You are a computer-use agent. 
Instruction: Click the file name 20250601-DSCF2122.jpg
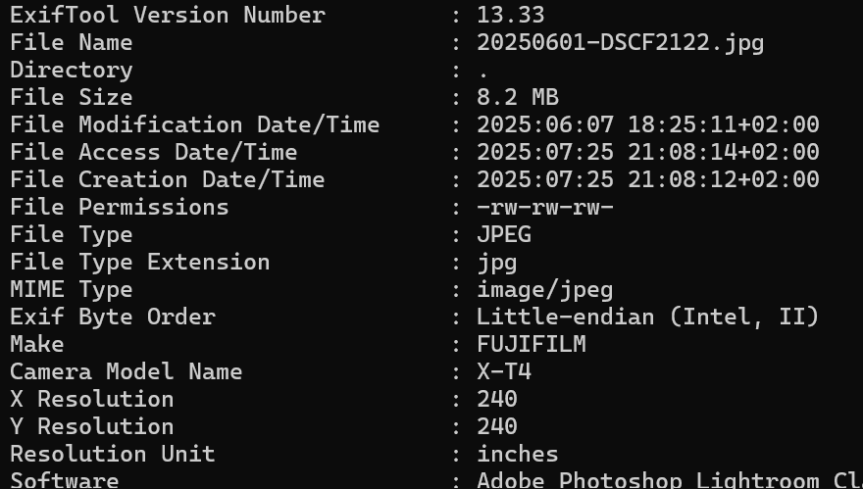pos(620,43)
